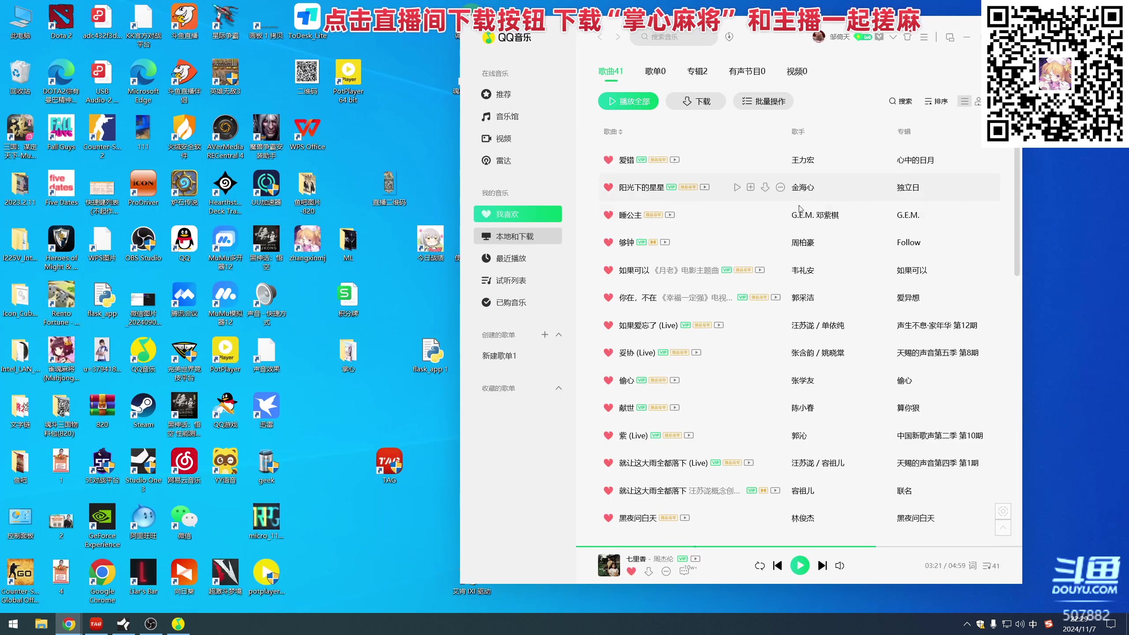Click the locate-current-song target icon
Screen dimensions: 1129x635
(1003, 512)
